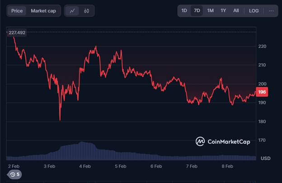Click the 2 Feb date axis label
Image resolution: width=282 pixels, height=183 pixels.
coord(14,166)
